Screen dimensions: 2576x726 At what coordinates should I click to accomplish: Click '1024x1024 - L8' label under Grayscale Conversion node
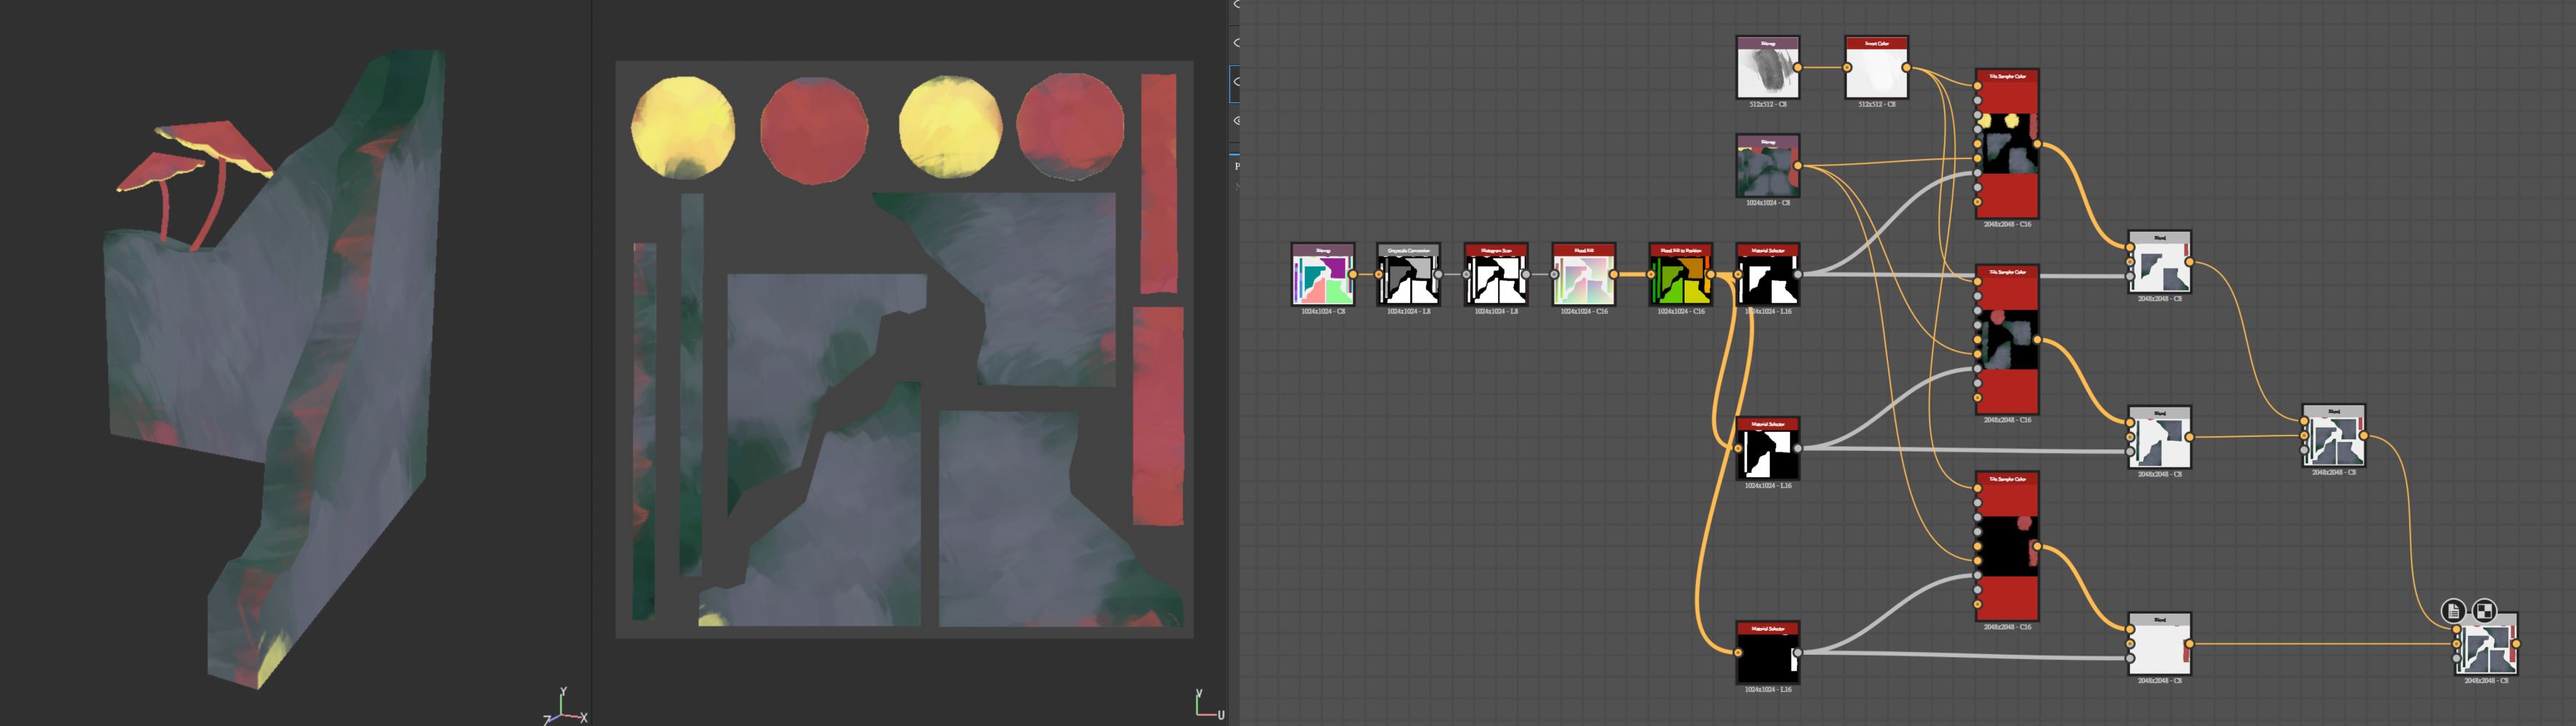tap(1408, 311)
